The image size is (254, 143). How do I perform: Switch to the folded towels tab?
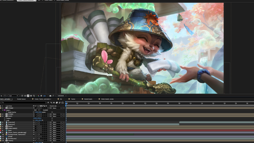[88, 99]
